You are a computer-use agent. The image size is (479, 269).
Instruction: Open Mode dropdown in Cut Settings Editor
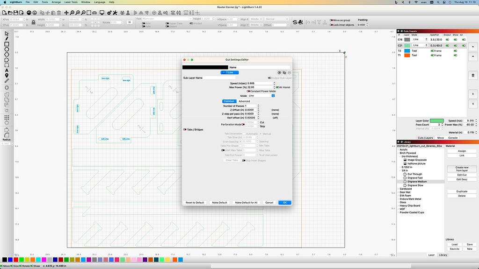pyautogui.click(x=261, y=96)
